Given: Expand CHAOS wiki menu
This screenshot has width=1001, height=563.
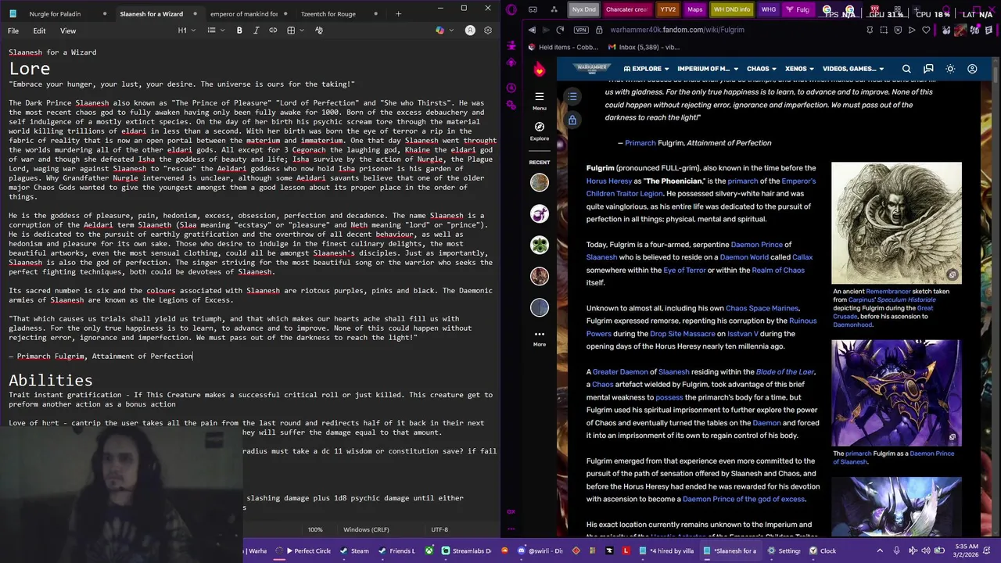Looking at the screenshot, I should click(762, 69).
